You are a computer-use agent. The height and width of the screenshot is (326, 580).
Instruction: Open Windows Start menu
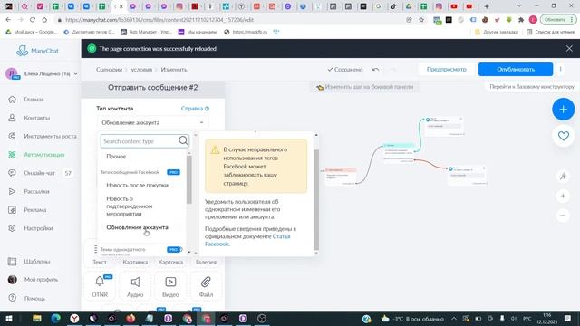point(9,318)
